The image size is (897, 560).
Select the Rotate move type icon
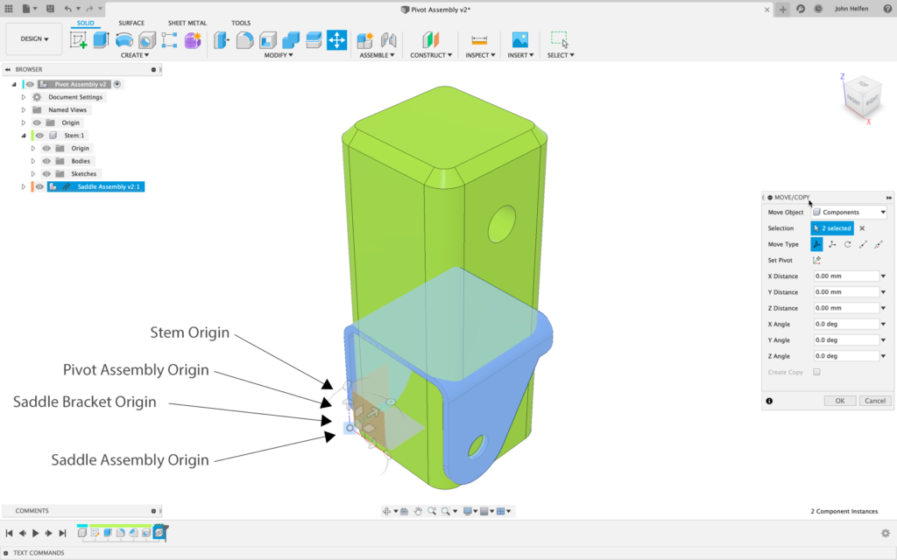[847, 244]
